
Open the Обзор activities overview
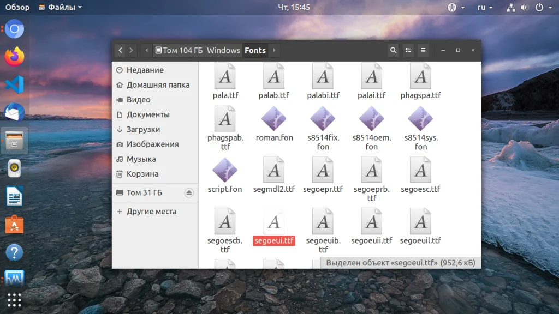(17, 7)
